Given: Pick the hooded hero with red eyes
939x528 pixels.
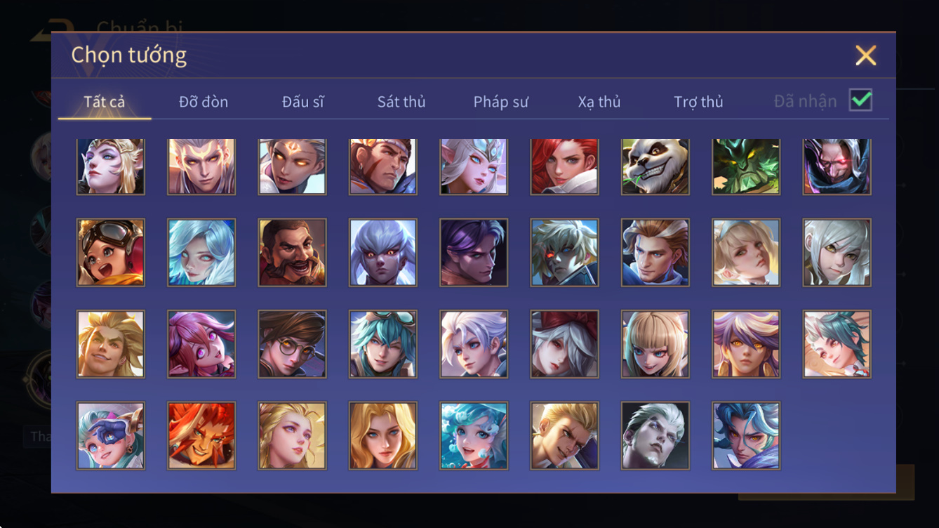Looking at the screenshot, I should (x=837, y=166).
